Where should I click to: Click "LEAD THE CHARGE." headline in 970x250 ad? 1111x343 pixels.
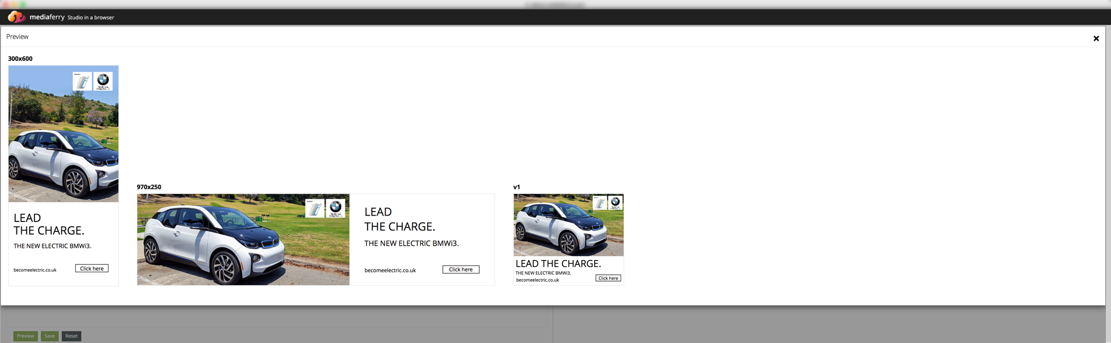[x=400, y=219]
